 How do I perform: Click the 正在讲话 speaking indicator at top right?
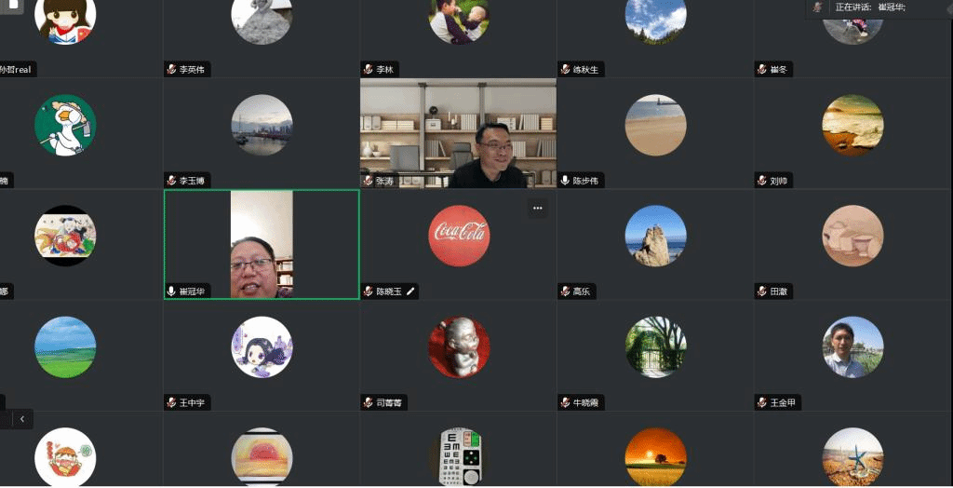point(856,7)
